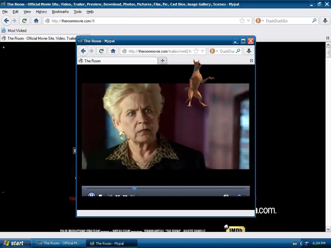The image size is (331, 248).
Task: Go back in the popup Mypal window
Action: 83,51
